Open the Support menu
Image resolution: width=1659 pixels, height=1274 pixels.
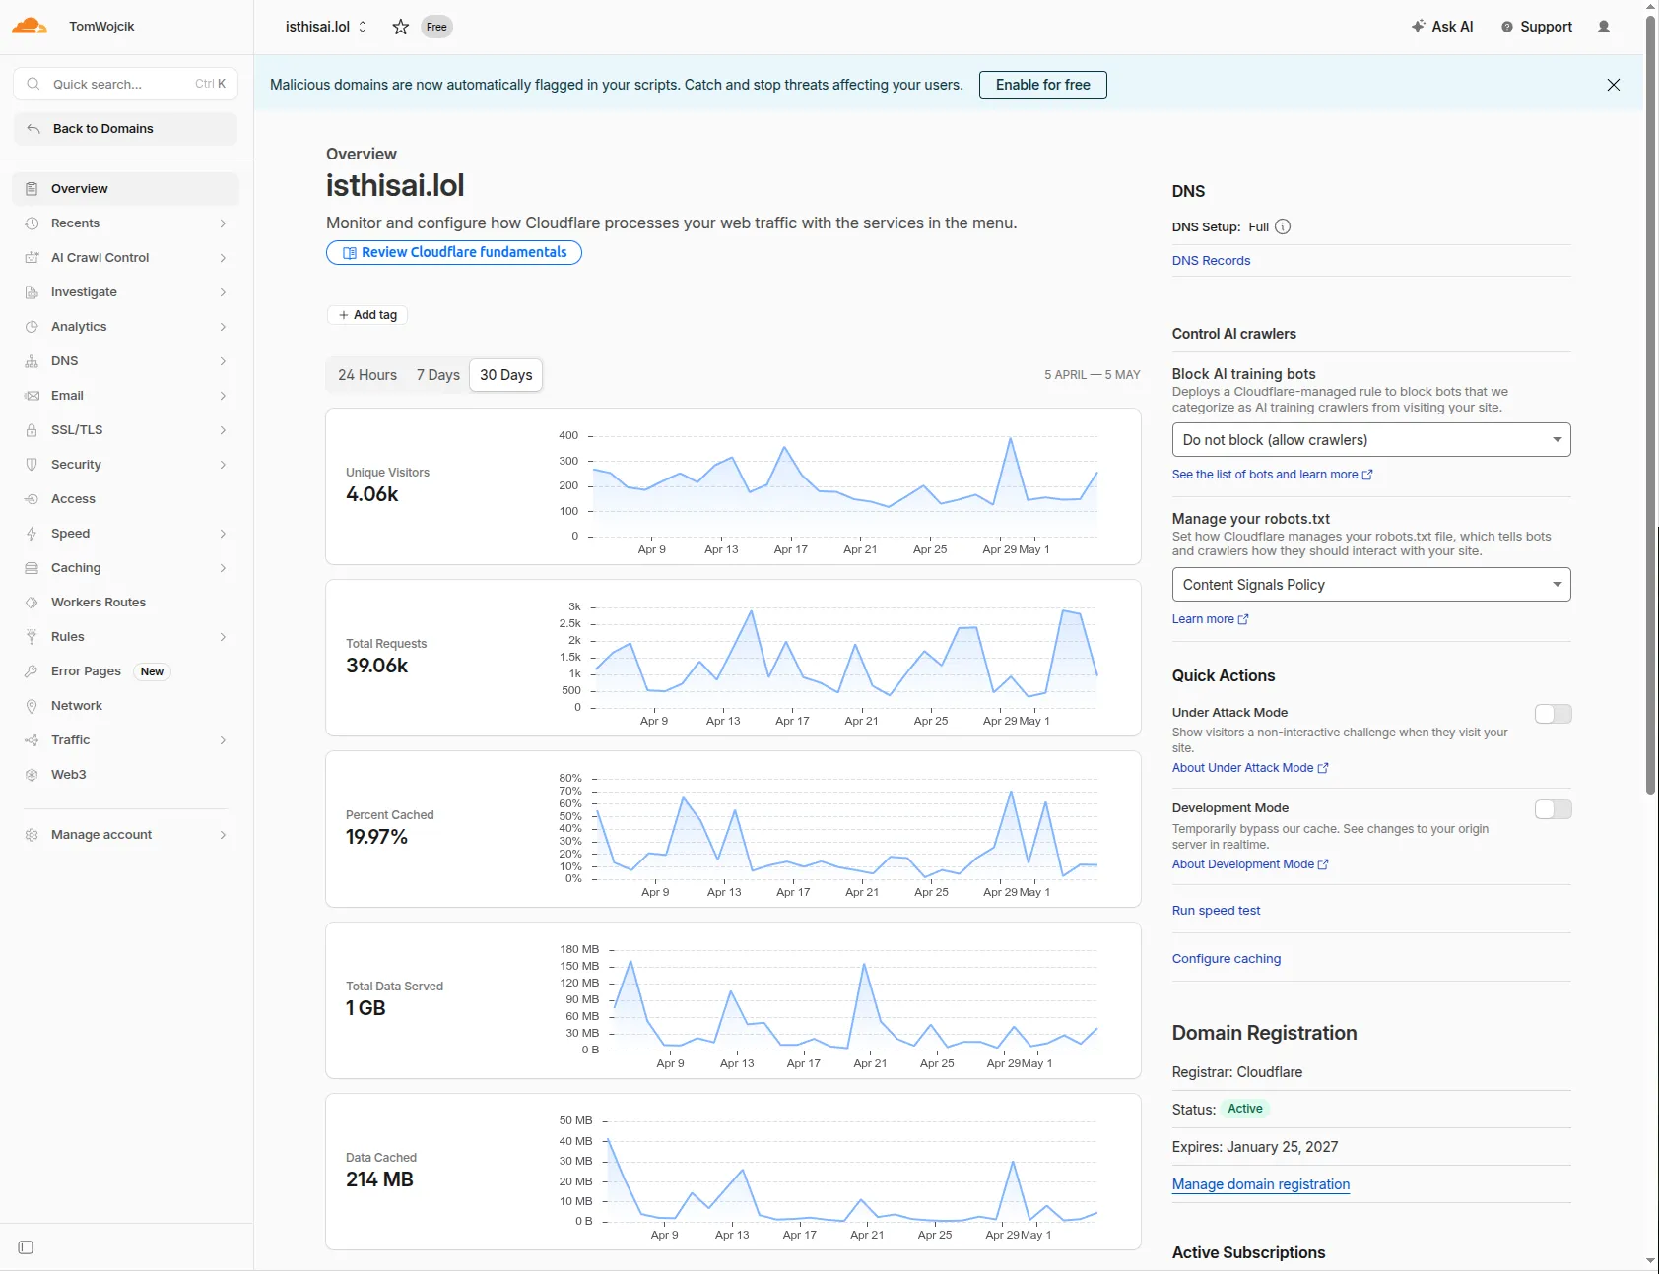(1537, 27)
